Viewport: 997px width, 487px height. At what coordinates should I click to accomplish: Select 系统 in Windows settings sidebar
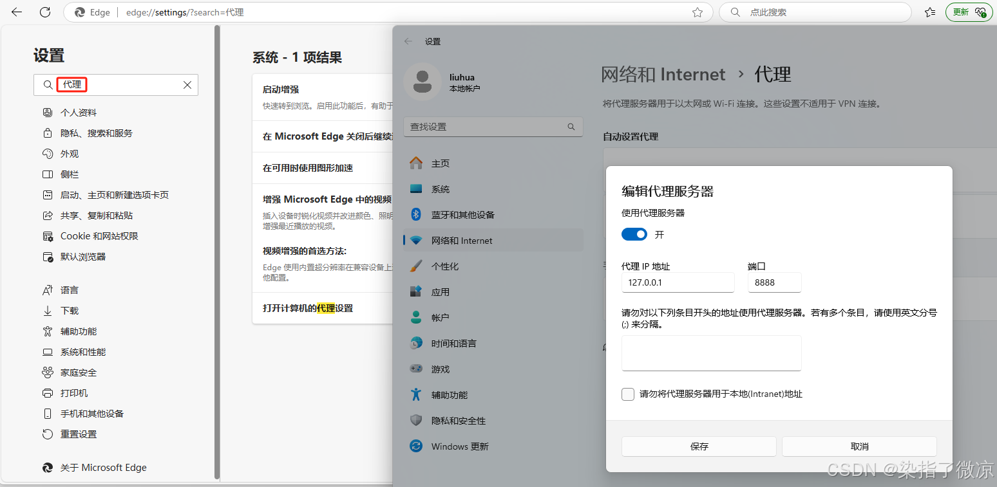(x=493, y=189)
